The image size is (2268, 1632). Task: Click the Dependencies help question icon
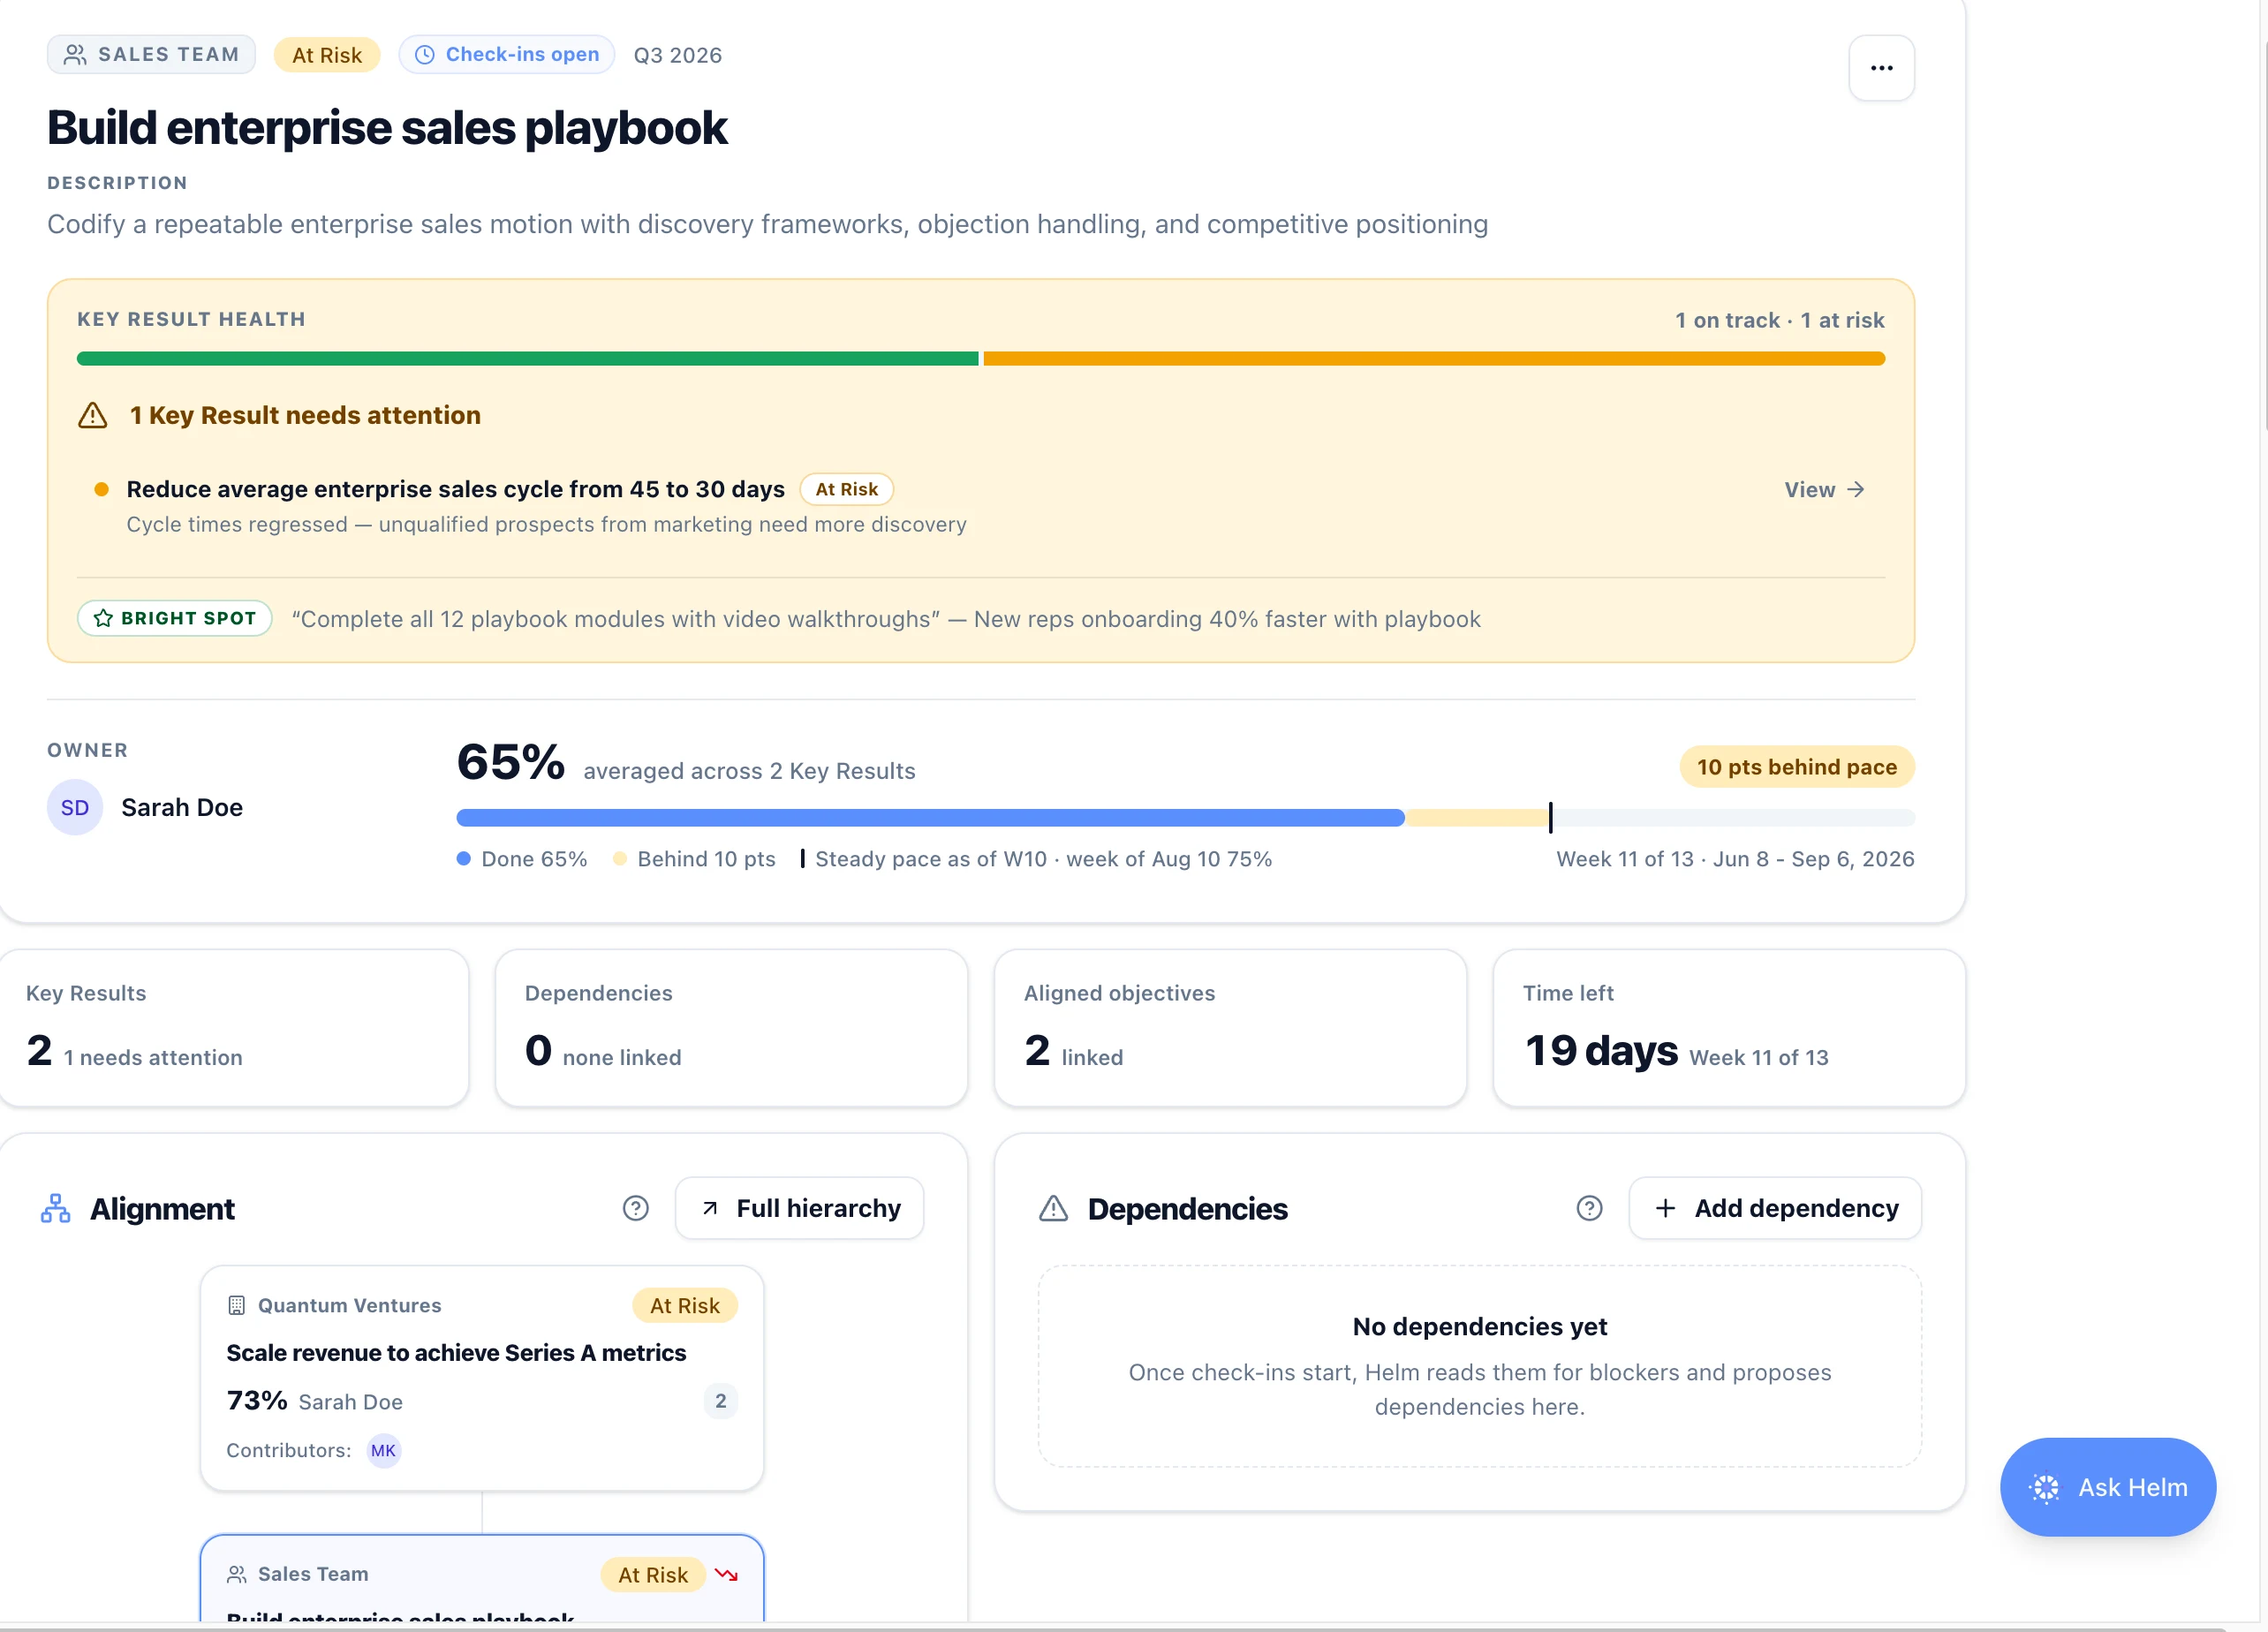1589,1208
